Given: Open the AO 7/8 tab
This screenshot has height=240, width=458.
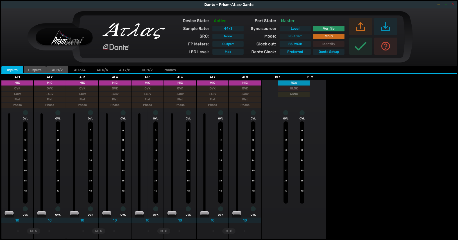Looking at the screenshot, I should pos(125,70).
